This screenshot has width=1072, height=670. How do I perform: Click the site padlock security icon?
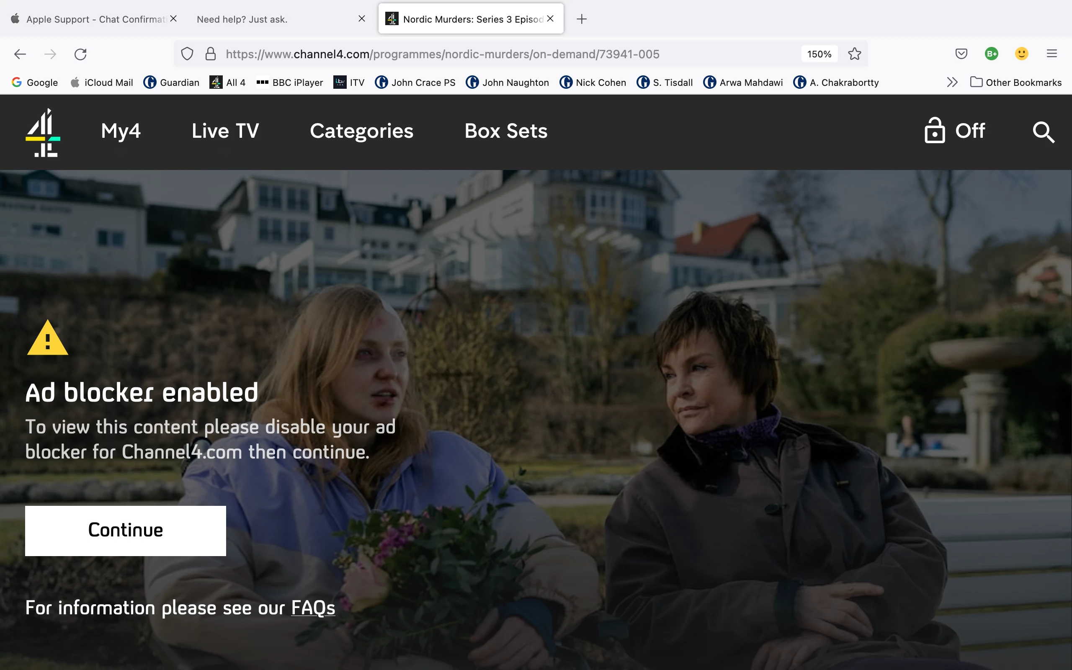[210, 54]
